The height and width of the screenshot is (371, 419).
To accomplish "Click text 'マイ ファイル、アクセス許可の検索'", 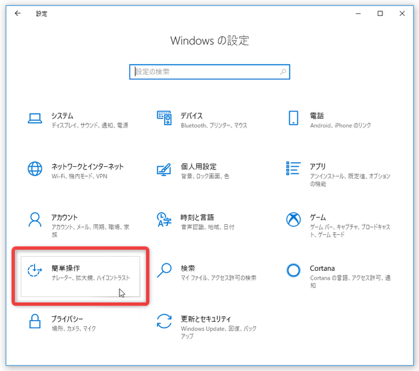I will (219, 278).
